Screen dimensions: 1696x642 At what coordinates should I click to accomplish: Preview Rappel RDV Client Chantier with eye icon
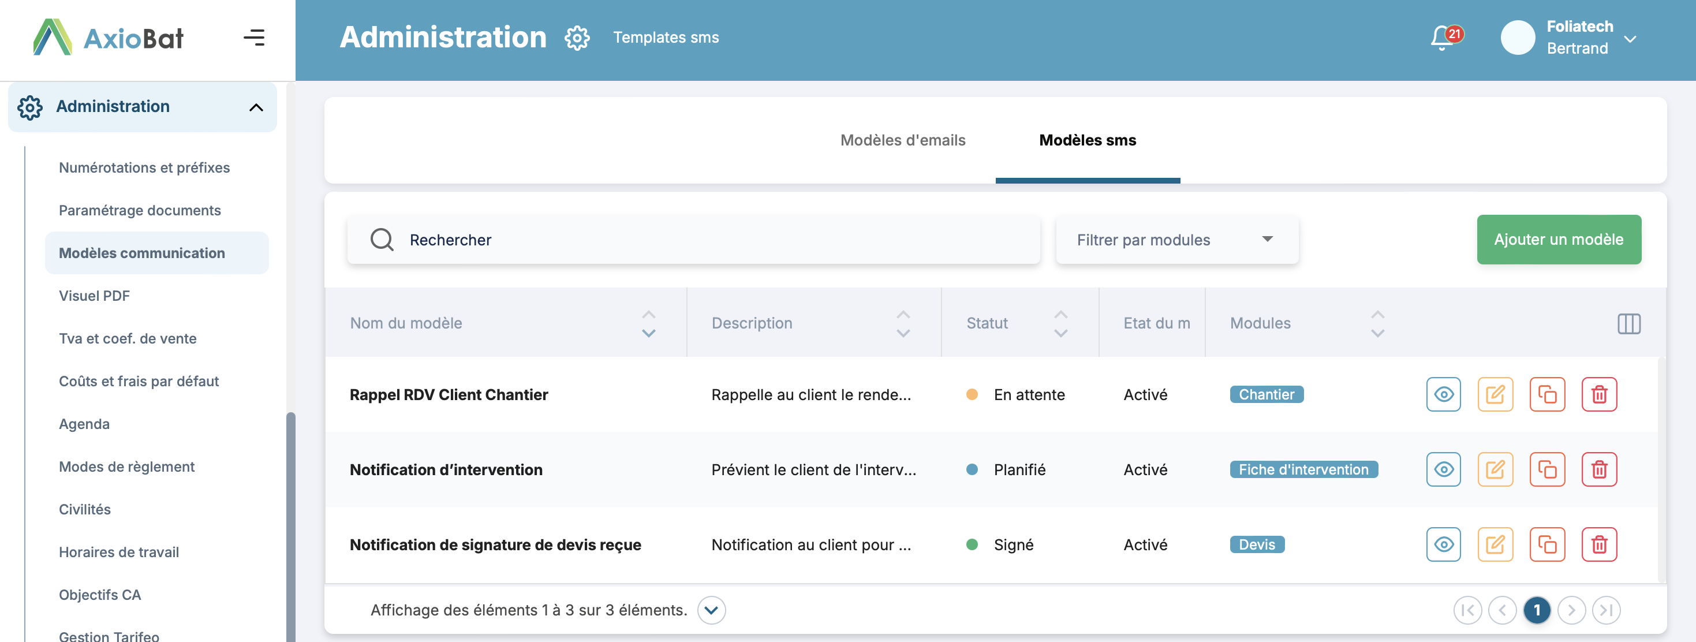click(1443, 394)
